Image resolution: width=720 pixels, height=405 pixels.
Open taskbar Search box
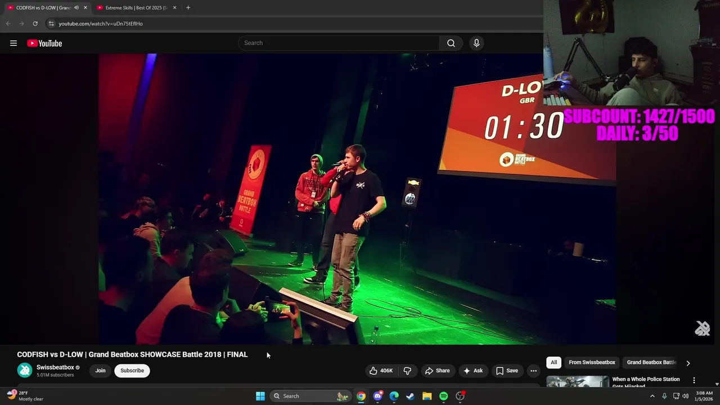[x=311, y=396]
